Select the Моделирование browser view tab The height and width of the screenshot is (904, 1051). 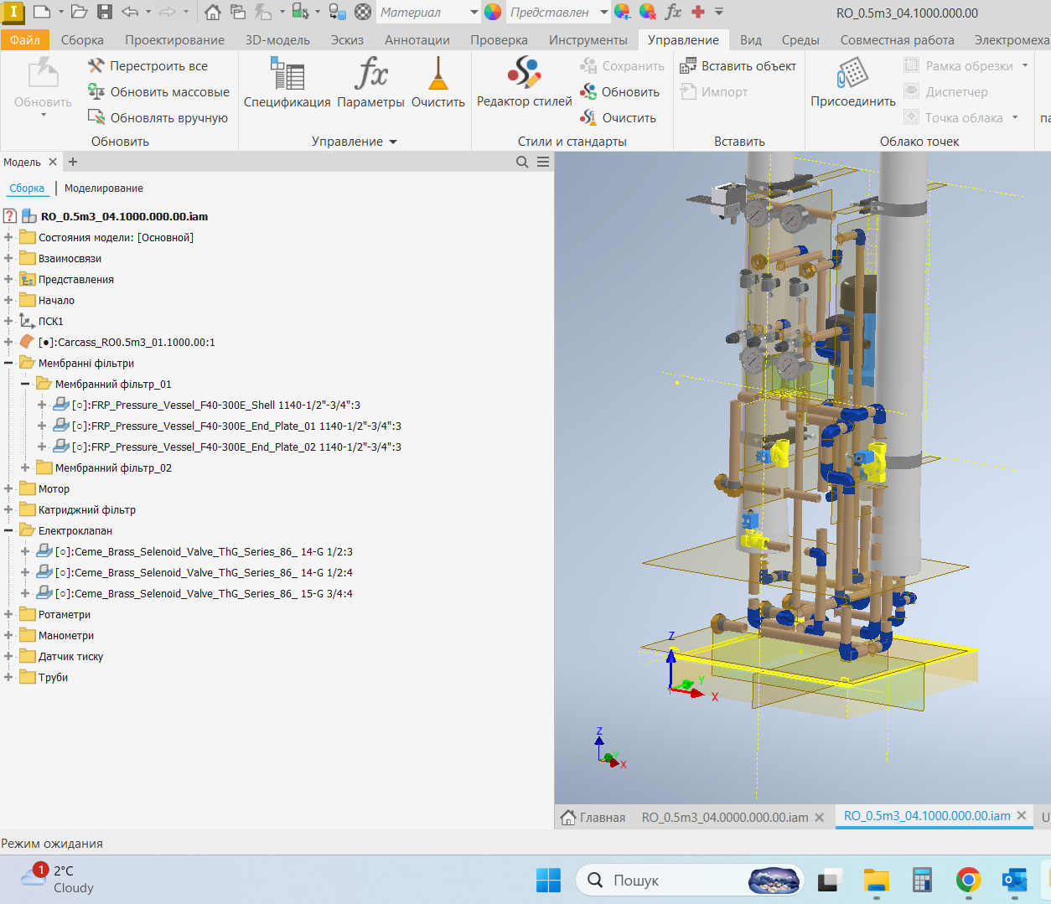104,188
